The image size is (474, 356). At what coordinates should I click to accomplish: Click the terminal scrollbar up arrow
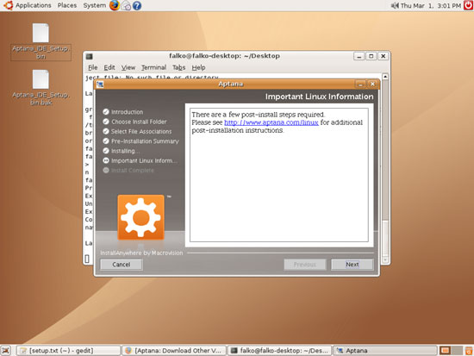coord(385,77)
